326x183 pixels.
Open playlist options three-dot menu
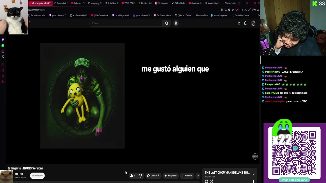point(253,181)
